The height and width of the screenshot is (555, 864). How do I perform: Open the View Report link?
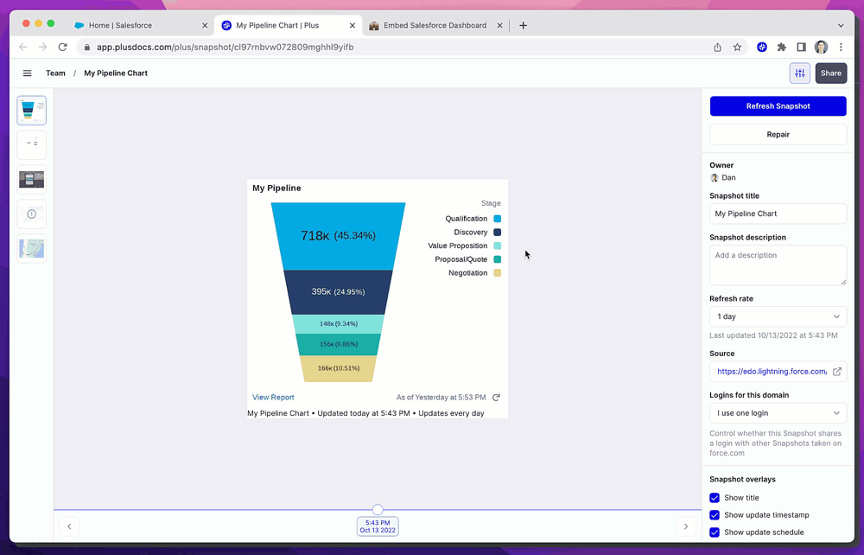pyautogui.click(x=273, y=398)
